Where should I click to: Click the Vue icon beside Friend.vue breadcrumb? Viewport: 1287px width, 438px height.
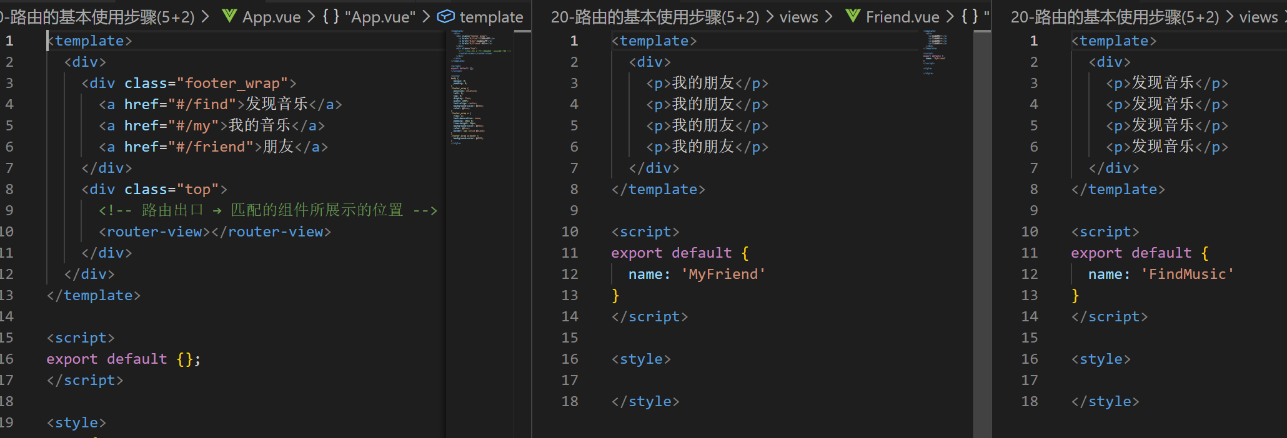[x=853, y=16]
